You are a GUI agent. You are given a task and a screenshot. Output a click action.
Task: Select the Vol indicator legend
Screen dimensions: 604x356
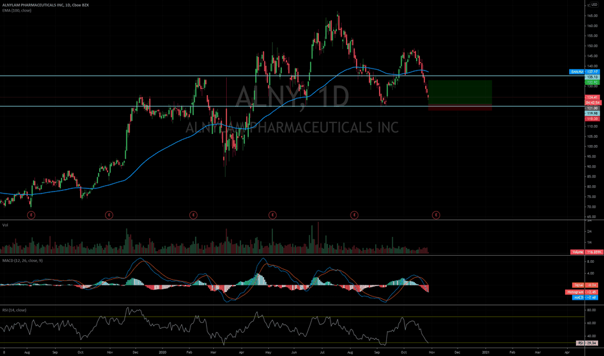pos(5,225)
